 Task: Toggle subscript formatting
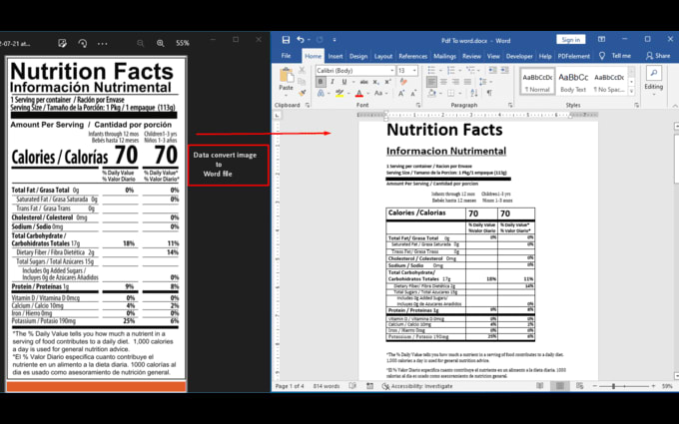tap(375, 82)
